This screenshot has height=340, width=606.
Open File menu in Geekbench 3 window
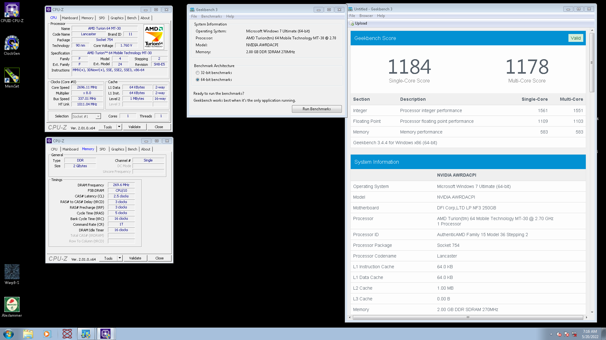click(x=194, y=16)
